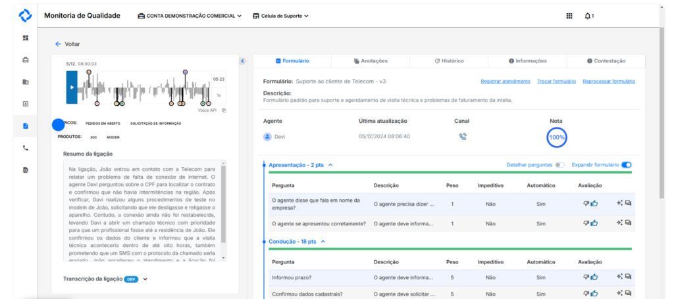The image size is (674, 299).
Task: Play the call recording audio
Action: click(x=72, y=87)
